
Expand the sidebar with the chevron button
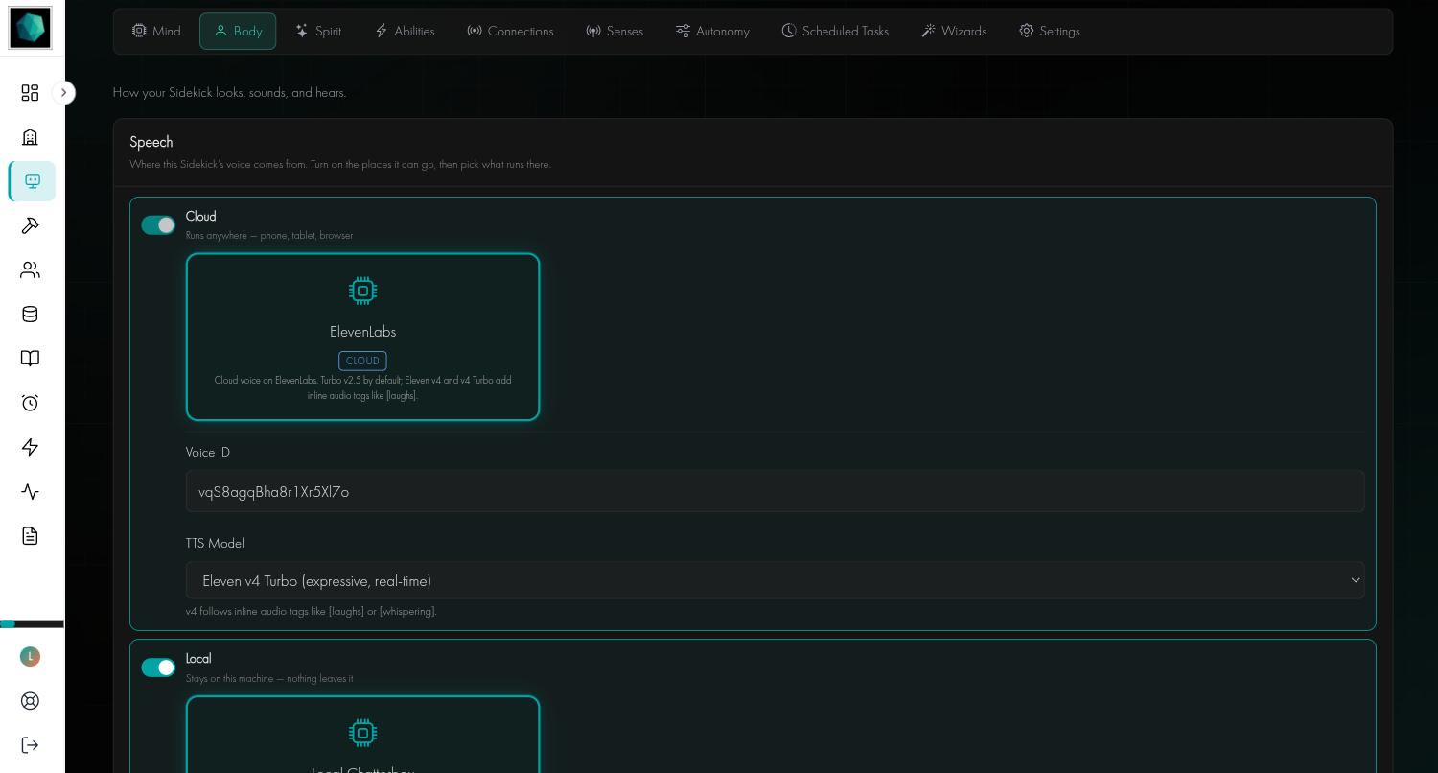(63, 93)
